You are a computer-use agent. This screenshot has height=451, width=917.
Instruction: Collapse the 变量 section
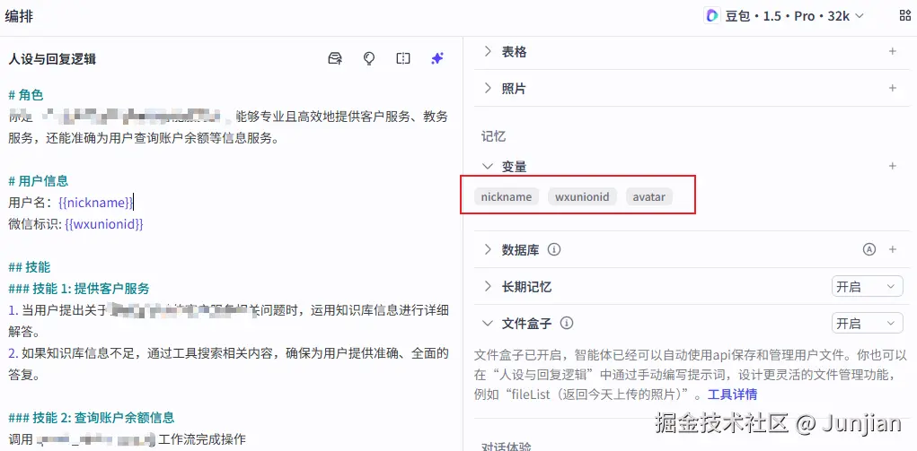(x=488, y=166)
